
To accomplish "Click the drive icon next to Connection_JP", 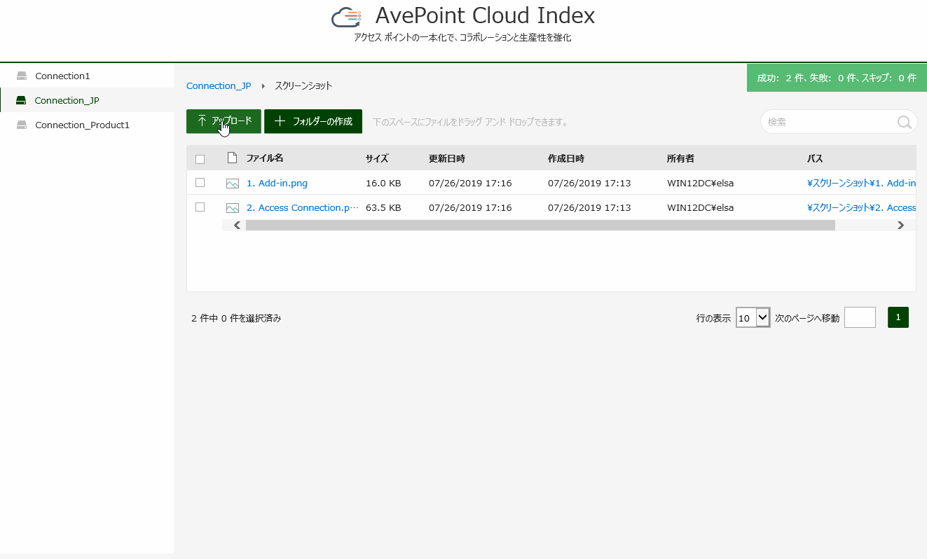I will (x=21, y=100).
